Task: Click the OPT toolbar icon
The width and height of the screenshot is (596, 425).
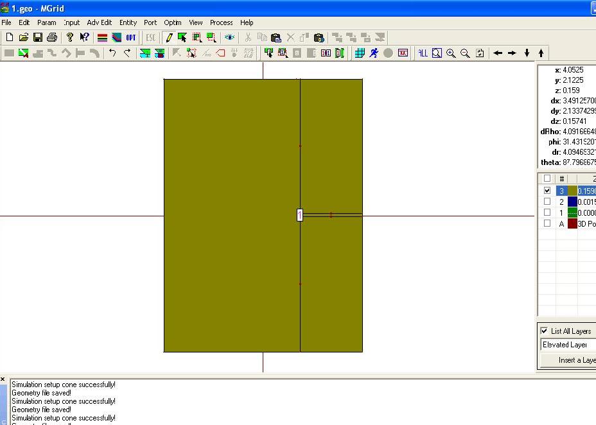Action: 131,38
